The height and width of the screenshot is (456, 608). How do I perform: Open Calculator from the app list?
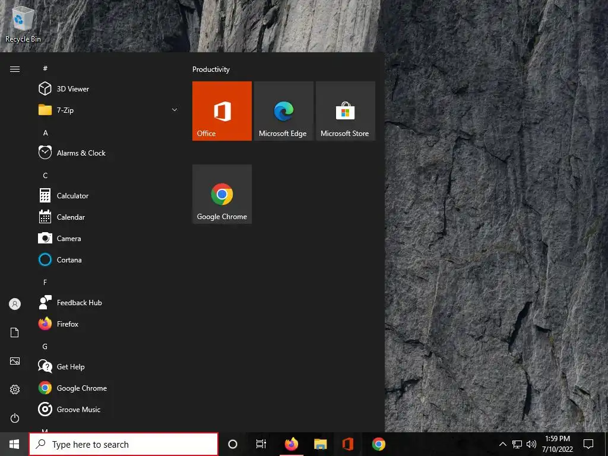(109, 195)
